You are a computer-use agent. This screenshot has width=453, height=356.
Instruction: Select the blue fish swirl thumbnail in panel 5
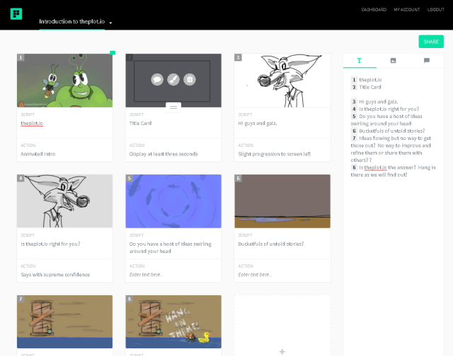point(173,201)
